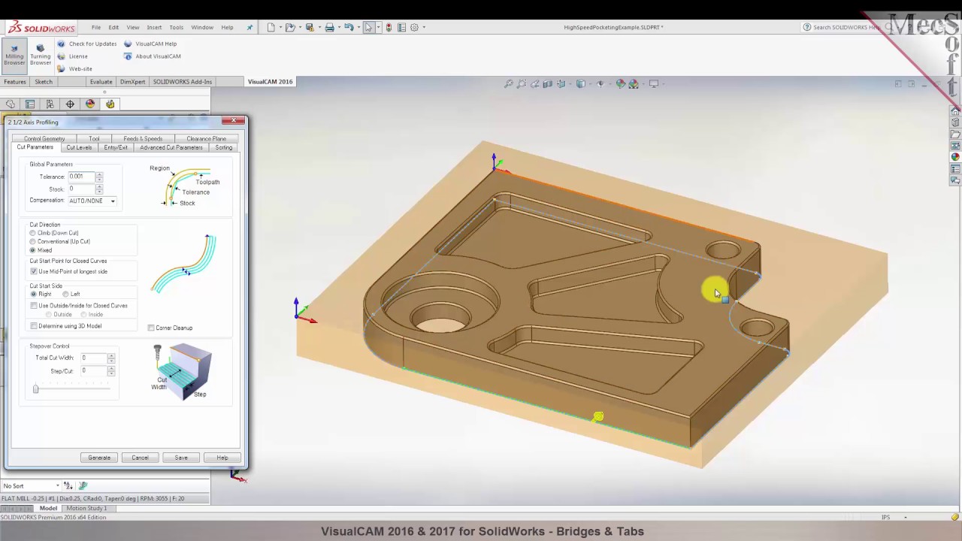Screen dimensions: 962x541
Task: Switch to the Control Geometry tab
Action: click(44, 138)
